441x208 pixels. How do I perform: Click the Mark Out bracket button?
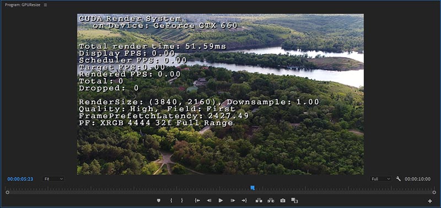point(182,200)
